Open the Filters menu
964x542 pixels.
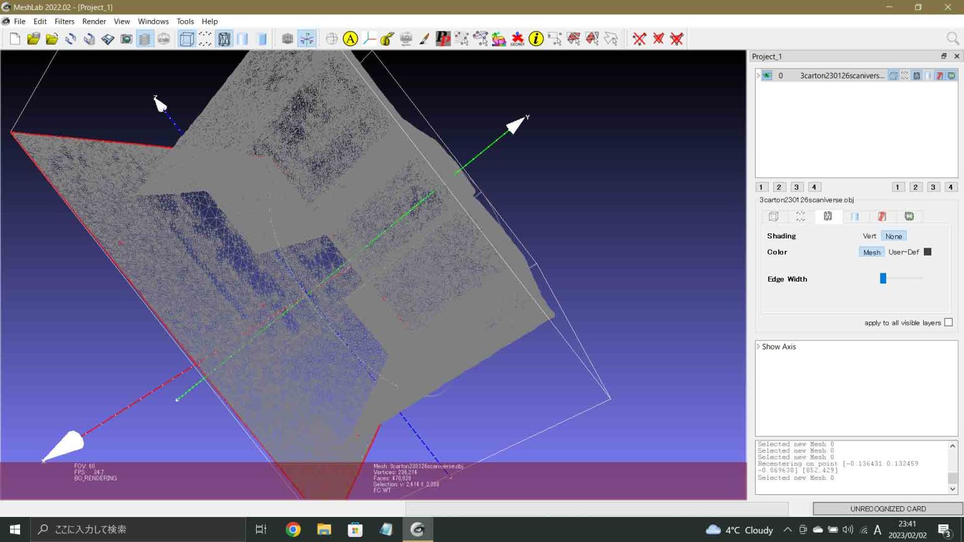[64, 21]
